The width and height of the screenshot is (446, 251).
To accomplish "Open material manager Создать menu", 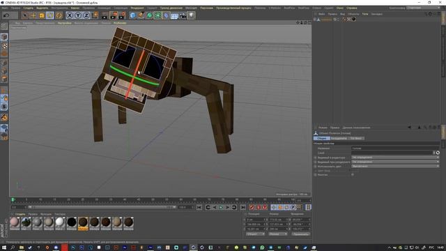I will point(20,214).
